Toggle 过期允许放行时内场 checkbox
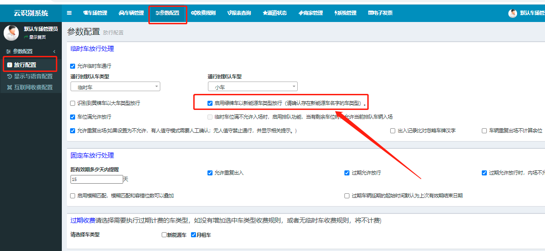 tap(484, 173)
